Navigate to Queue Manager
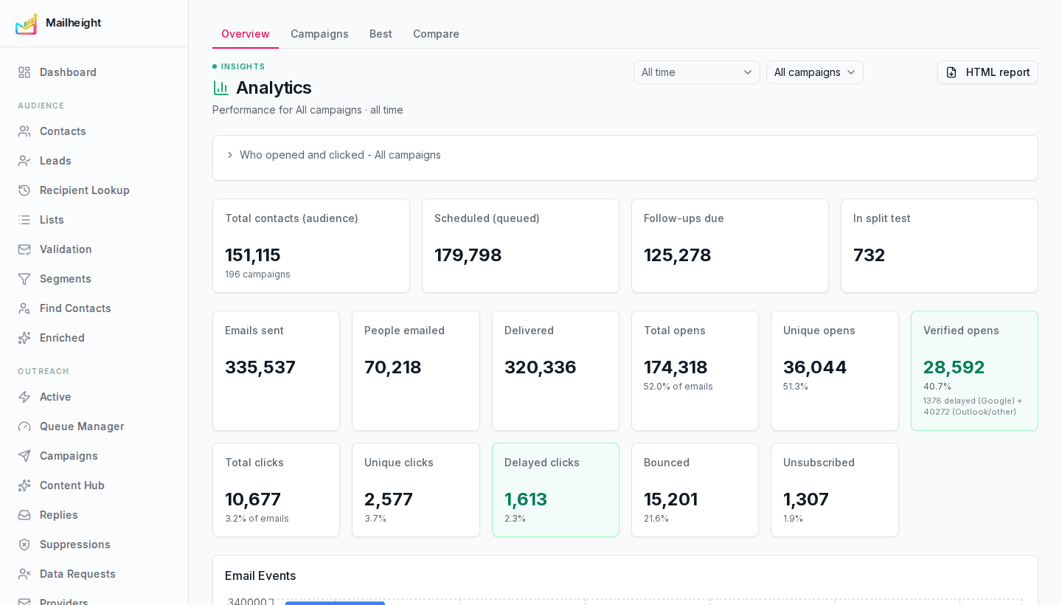Screen dimensions: 1062x605 click(94, 426)
